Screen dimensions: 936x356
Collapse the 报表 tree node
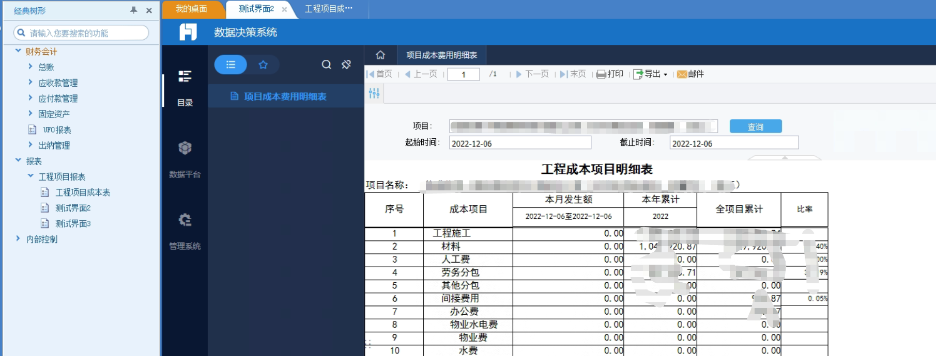[18, 160]
